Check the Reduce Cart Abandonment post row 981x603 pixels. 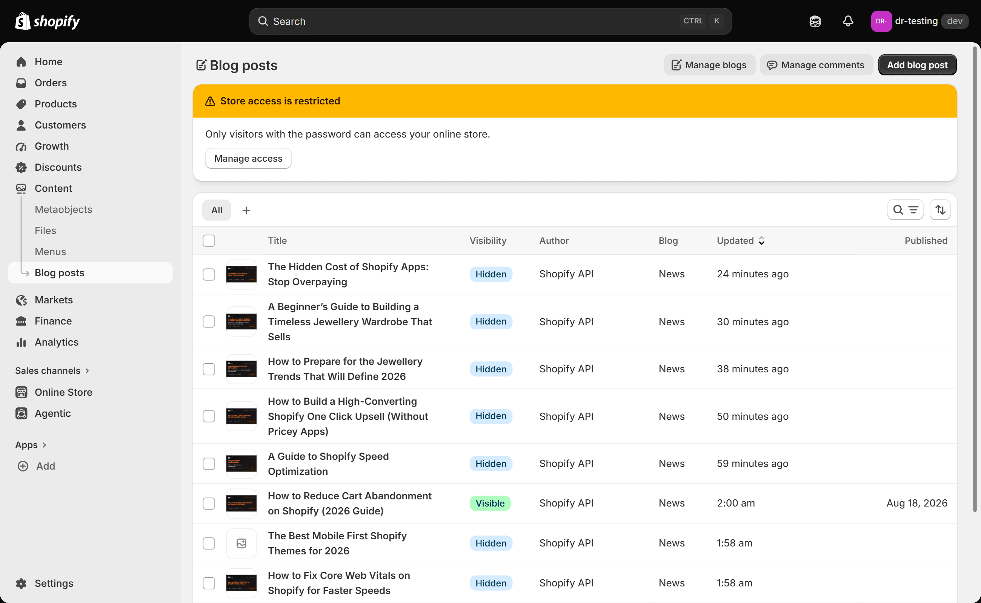[x=209, y=503]
